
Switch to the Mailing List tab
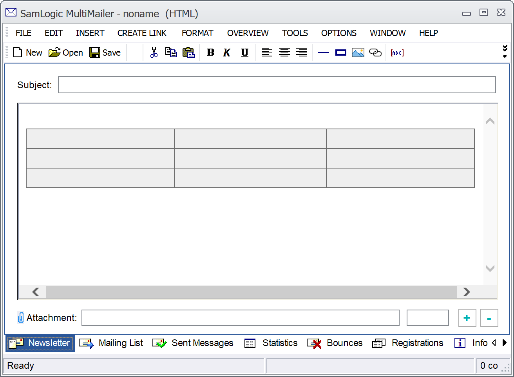pos(111,343)
